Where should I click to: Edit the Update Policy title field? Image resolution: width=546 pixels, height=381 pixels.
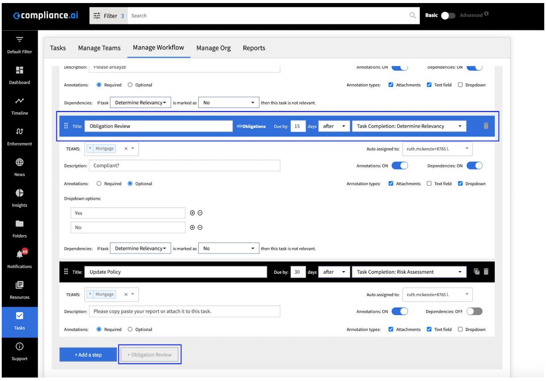pyautogui.click(x=175, y=272)
